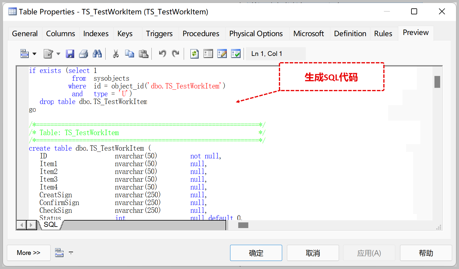Click the 'drop table dbo.TS_TestWorkItem' line

93,102
